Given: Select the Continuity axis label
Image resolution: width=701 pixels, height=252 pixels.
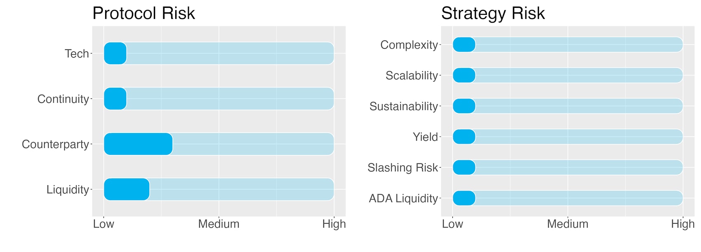Looking at the screenshot, I should point(63,99).
